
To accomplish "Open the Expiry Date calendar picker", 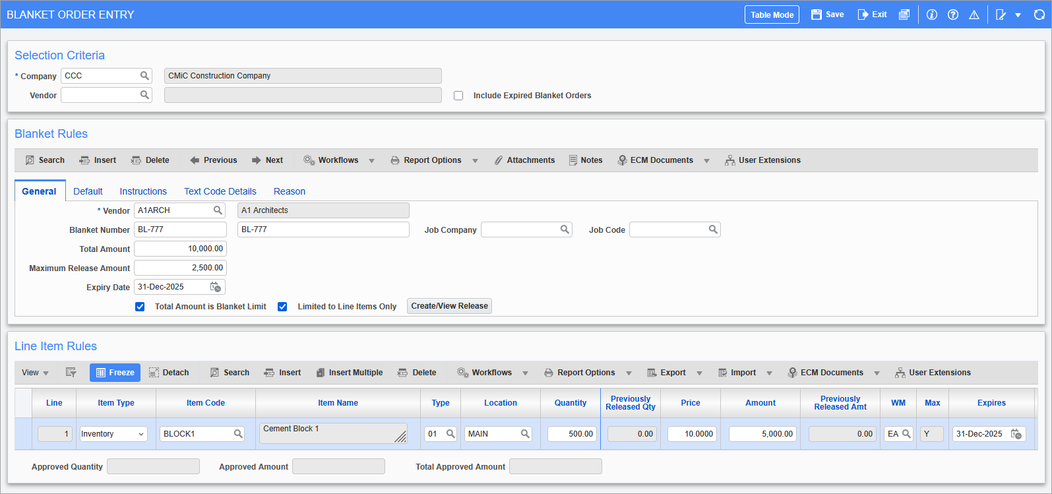I will click(216, 287).
